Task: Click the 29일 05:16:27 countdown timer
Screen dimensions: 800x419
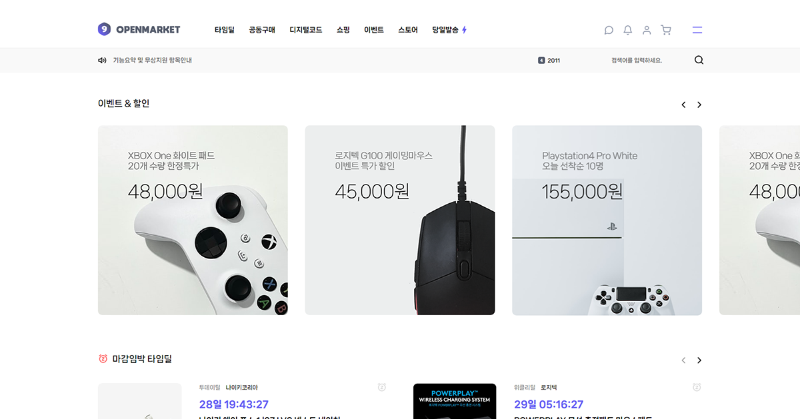Action: tap(549, 404)
